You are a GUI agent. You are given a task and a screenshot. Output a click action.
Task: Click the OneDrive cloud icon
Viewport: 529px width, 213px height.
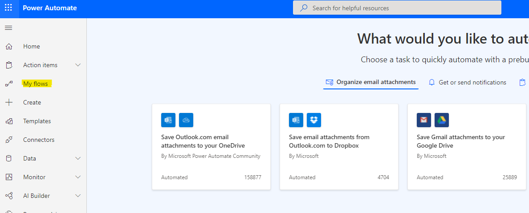(x=186, y=120)
